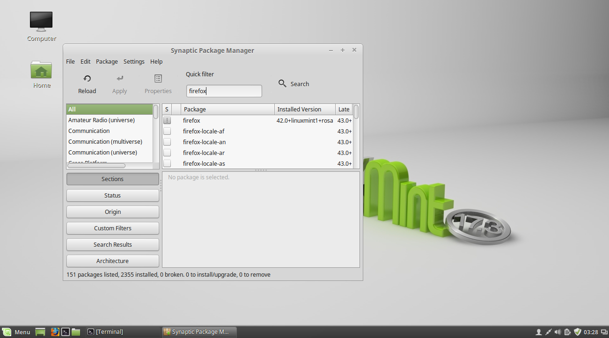609x338 pixels.
Task: Click the Reload toolbar icon
Action: 87,79
